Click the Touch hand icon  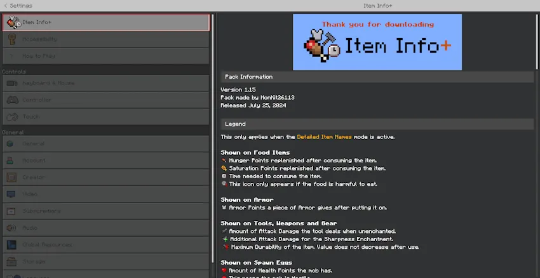12,117
